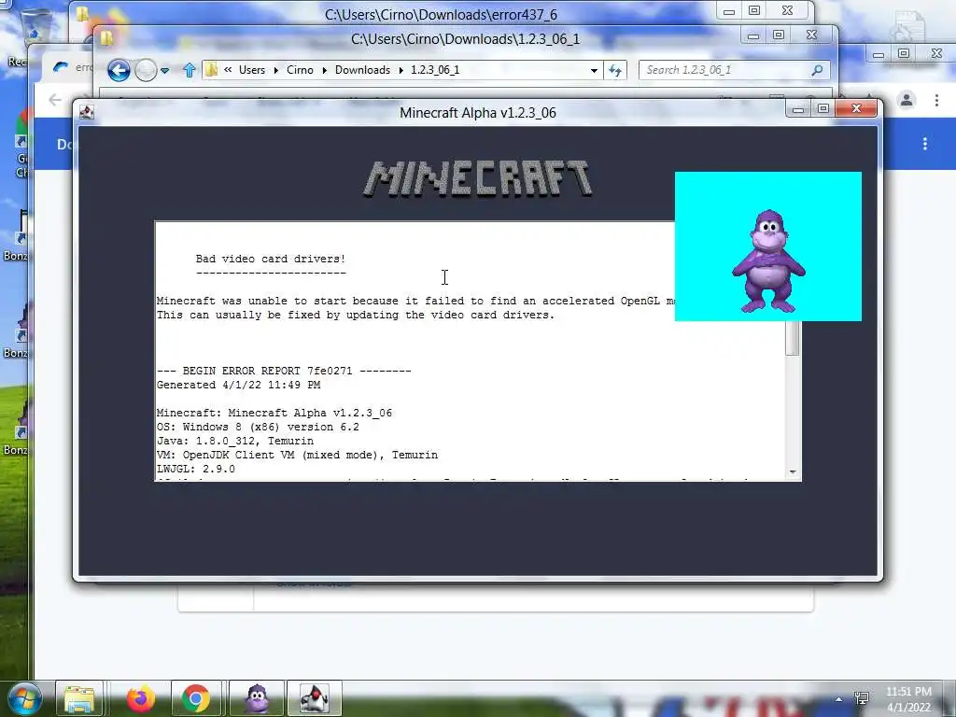This screenshot has height=717, width=956.
Task: Click the Minecraft window title bar icon
Action: [x=87, y=112]
